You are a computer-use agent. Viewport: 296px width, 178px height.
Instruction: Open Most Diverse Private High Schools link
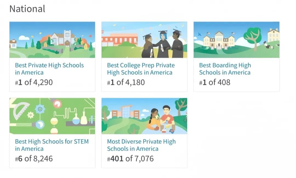141,145
